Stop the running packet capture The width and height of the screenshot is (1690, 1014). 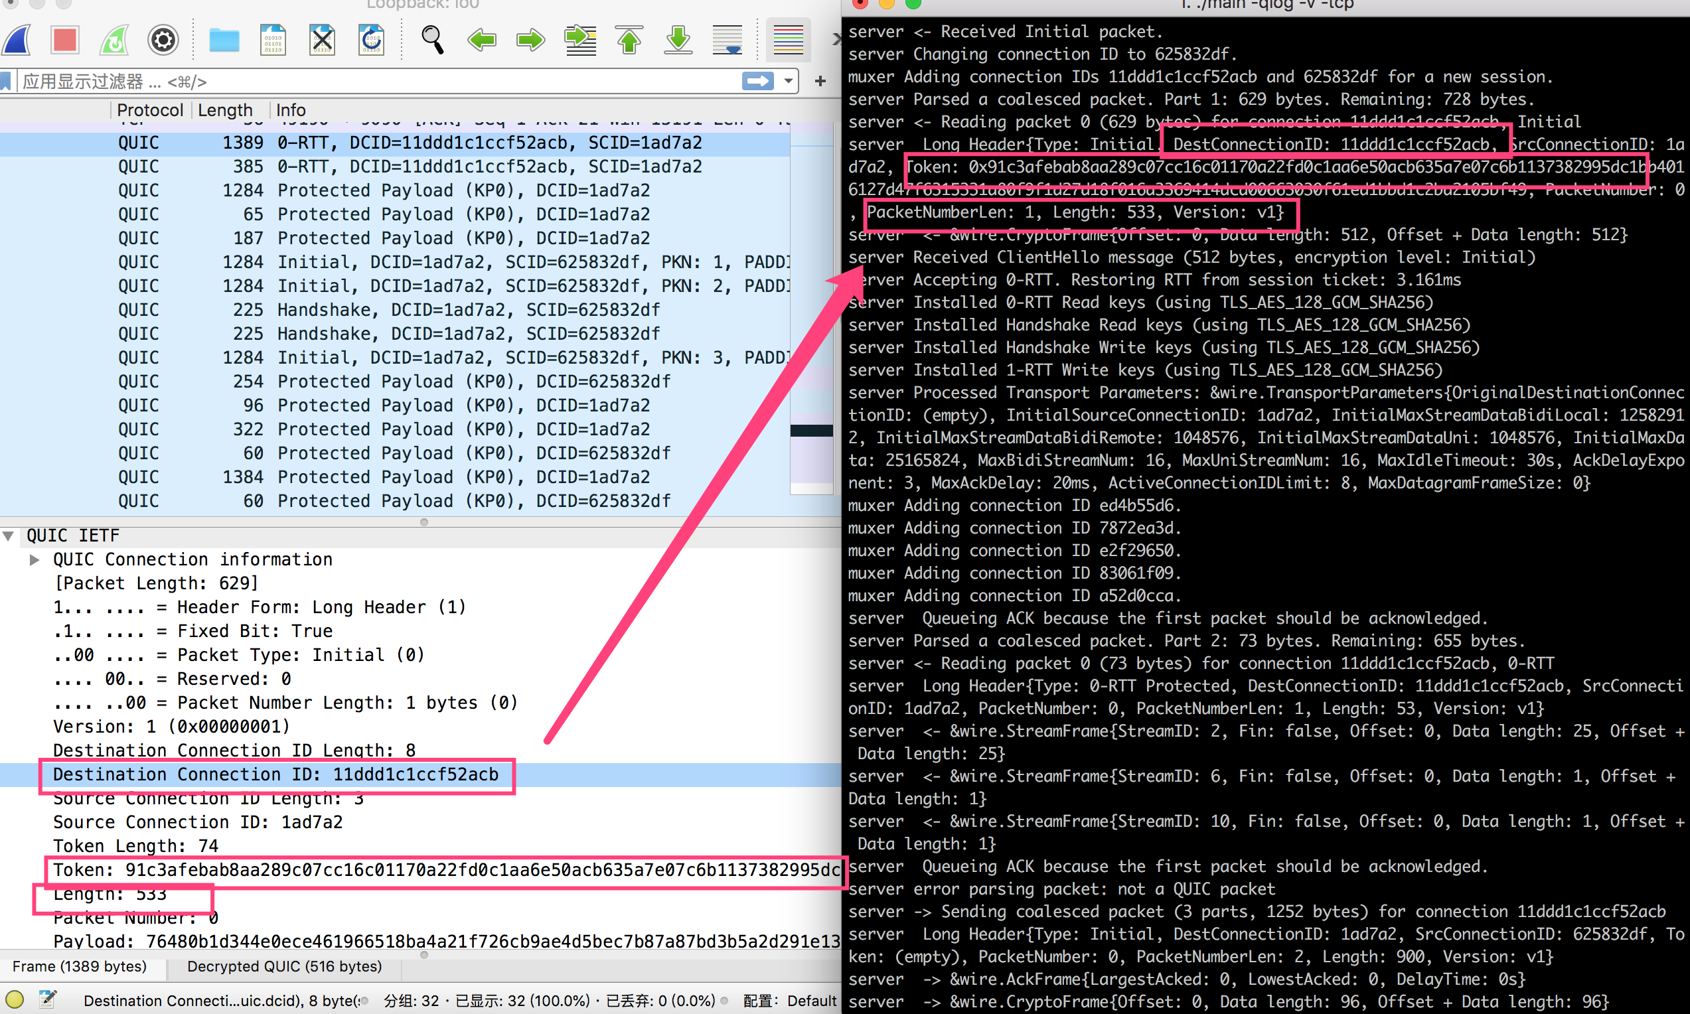pos(65,40)
